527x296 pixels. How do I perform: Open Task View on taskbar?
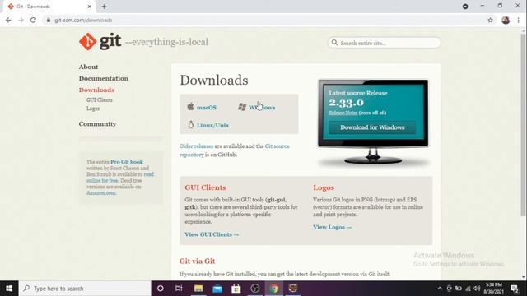(179, 289)
